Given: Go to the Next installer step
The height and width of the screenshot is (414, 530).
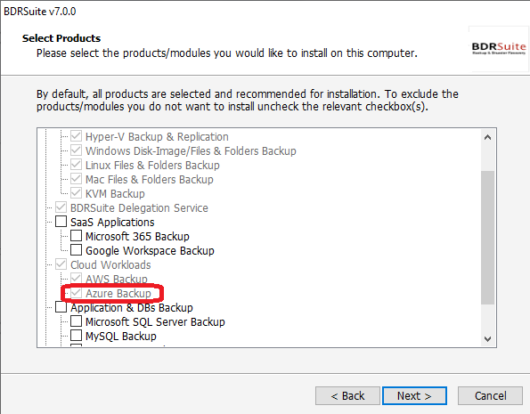Looking at the screenshot, I should click(x=414, y=396).
